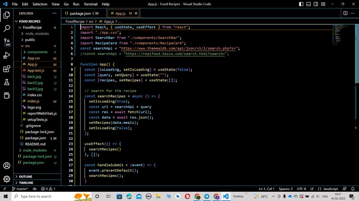Open Problems via errors and warnings indicator
The width and height of the screenshot is (359, 201).
pos(48,189)
